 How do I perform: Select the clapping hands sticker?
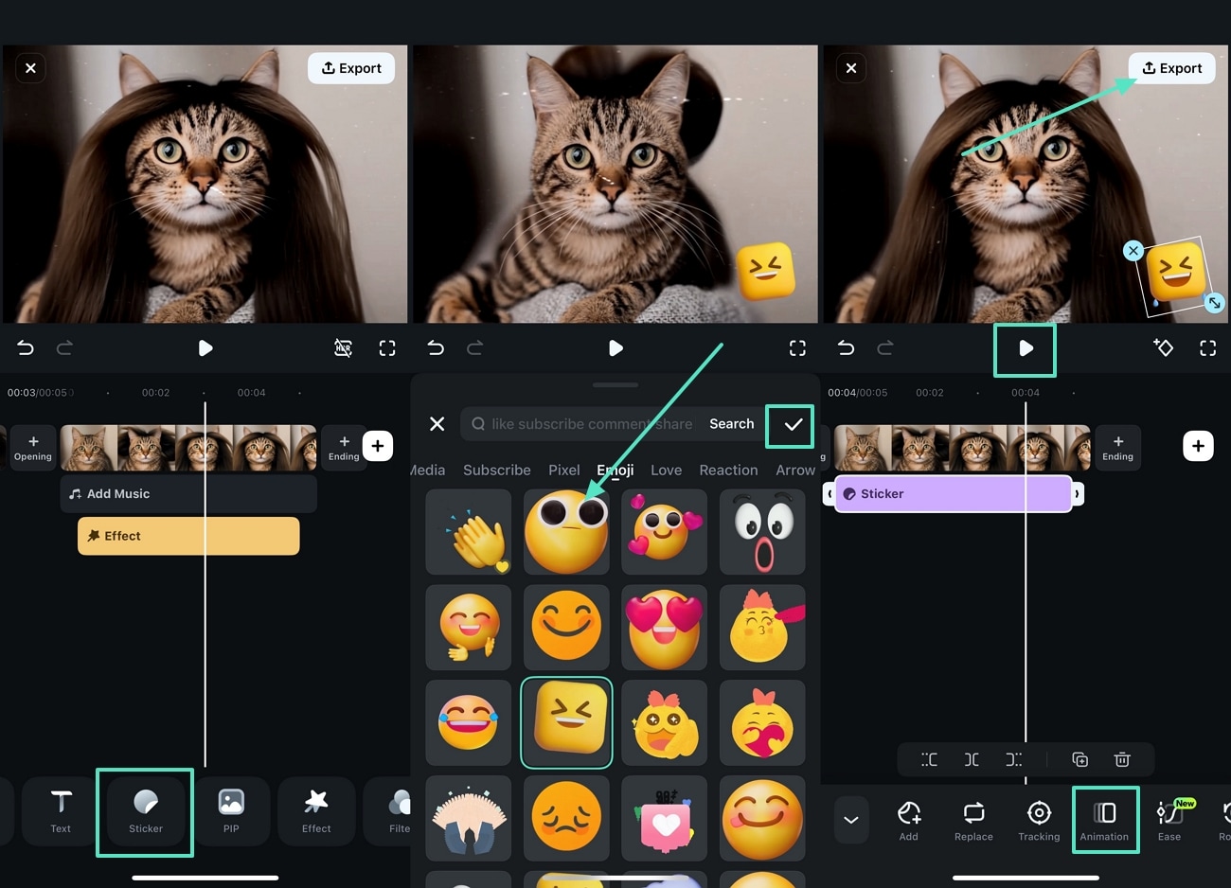[x=469, y=532]
